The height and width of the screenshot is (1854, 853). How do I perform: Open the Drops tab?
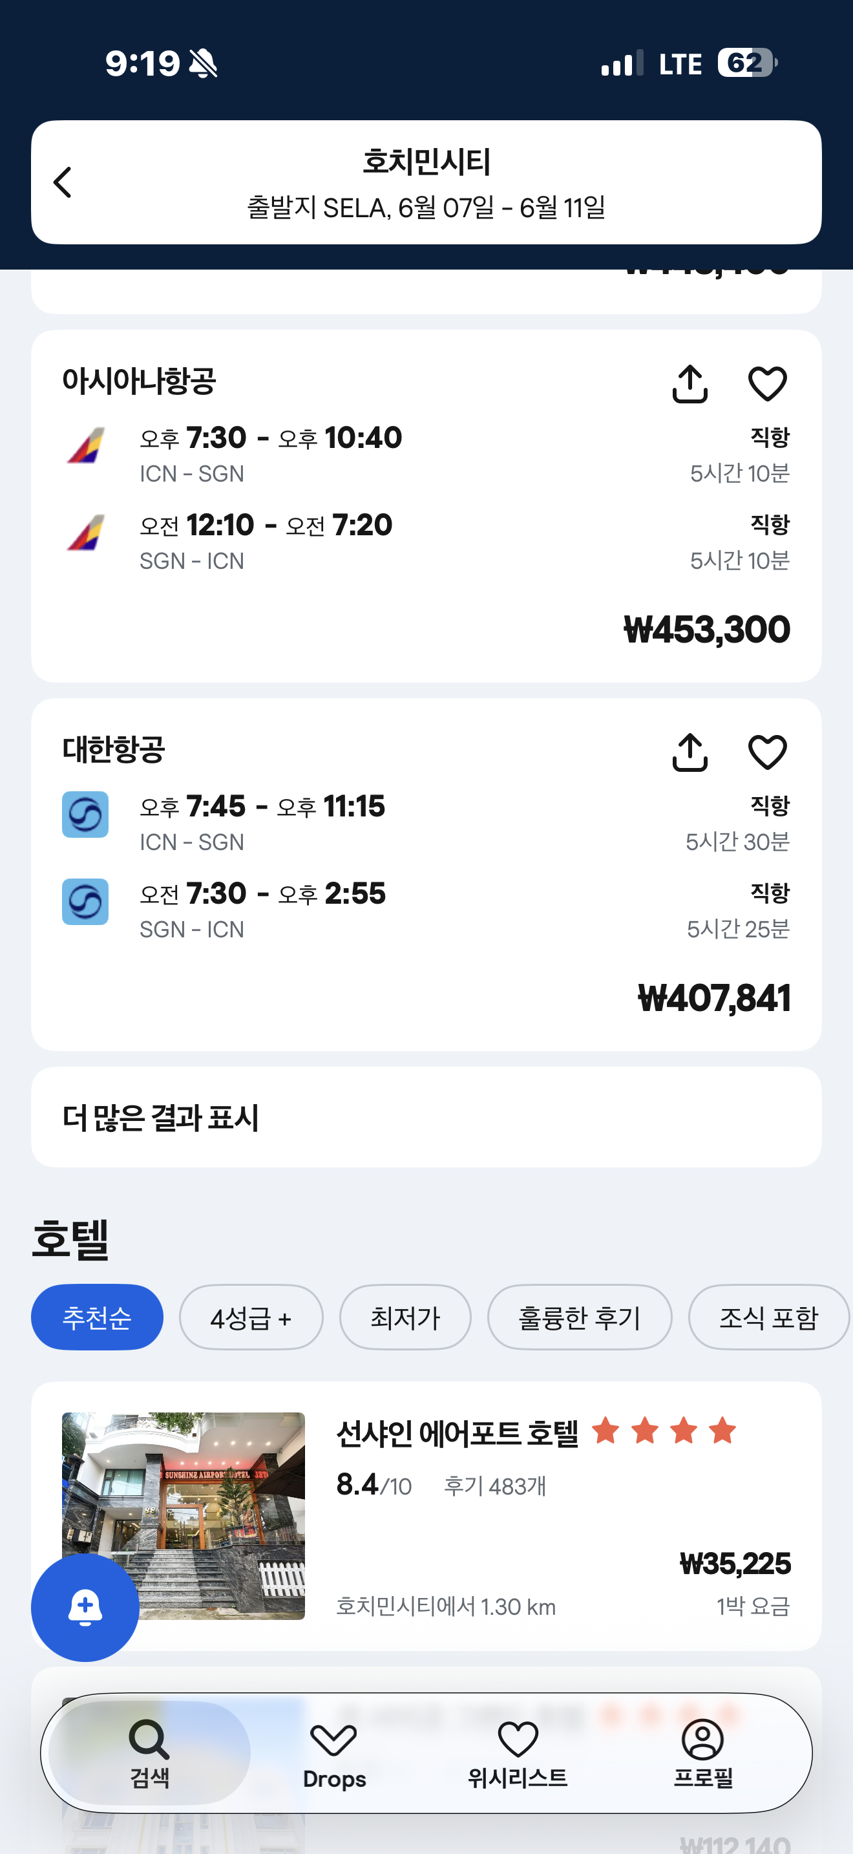pos(333,1754)
